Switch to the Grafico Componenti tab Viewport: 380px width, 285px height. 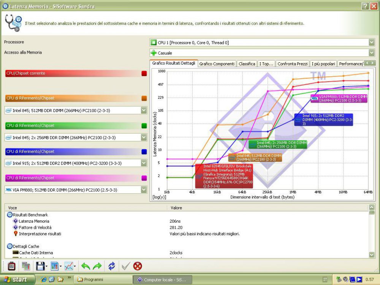(x=217, y=64)
